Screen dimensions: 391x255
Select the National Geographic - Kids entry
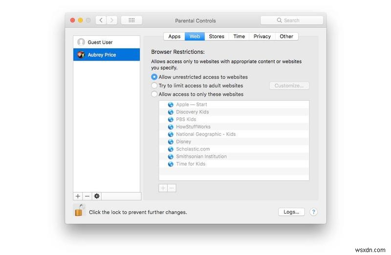coord(234,134)
